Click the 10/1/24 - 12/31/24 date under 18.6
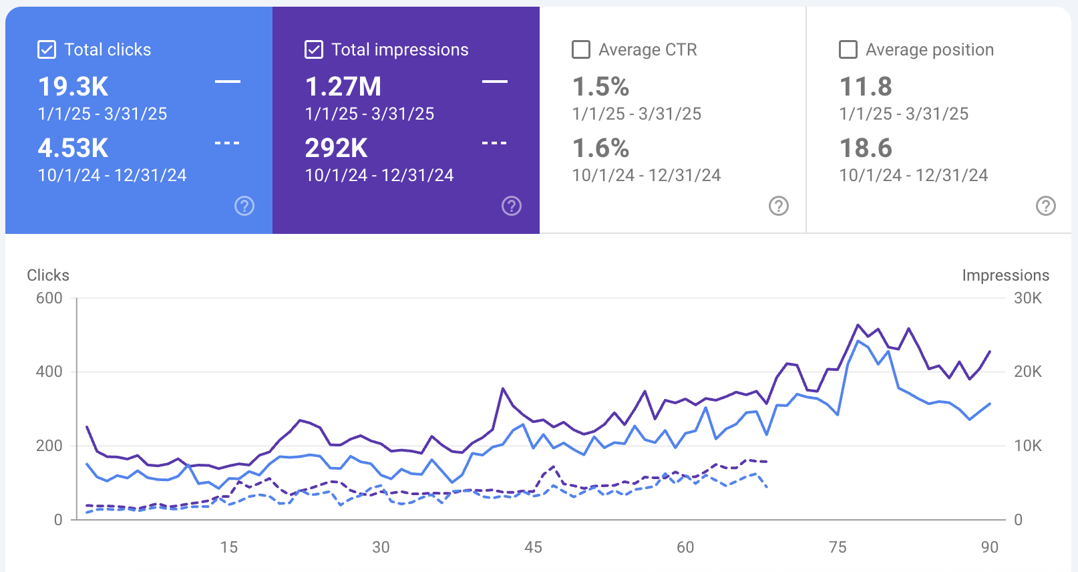 click(913, 175)
